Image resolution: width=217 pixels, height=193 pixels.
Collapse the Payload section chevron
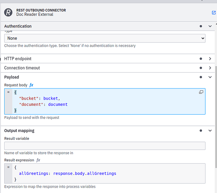pyautogui.click(x=210, y=77)
